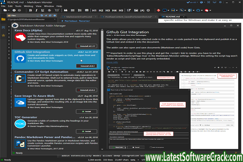Toggle the distraction-free mode icon in title bar
Screen dimensions: 243x162
(x=209, y=2)
